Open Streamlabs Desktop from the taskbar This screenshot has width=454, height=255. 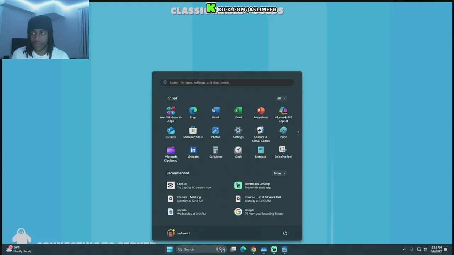tap(274, 249)
